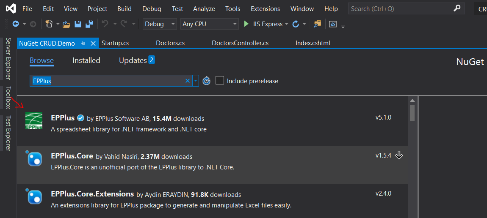Switch to the Index.cshtml tab
The image size is (487, 218).
click(313, 43)
